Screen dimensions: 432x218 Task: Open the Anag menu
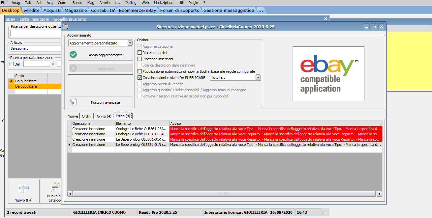16,3
